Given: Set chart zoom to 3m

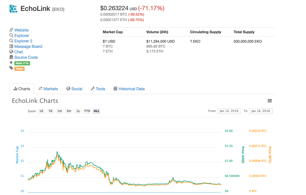Looking at the screenshot, I should (69, 111).
